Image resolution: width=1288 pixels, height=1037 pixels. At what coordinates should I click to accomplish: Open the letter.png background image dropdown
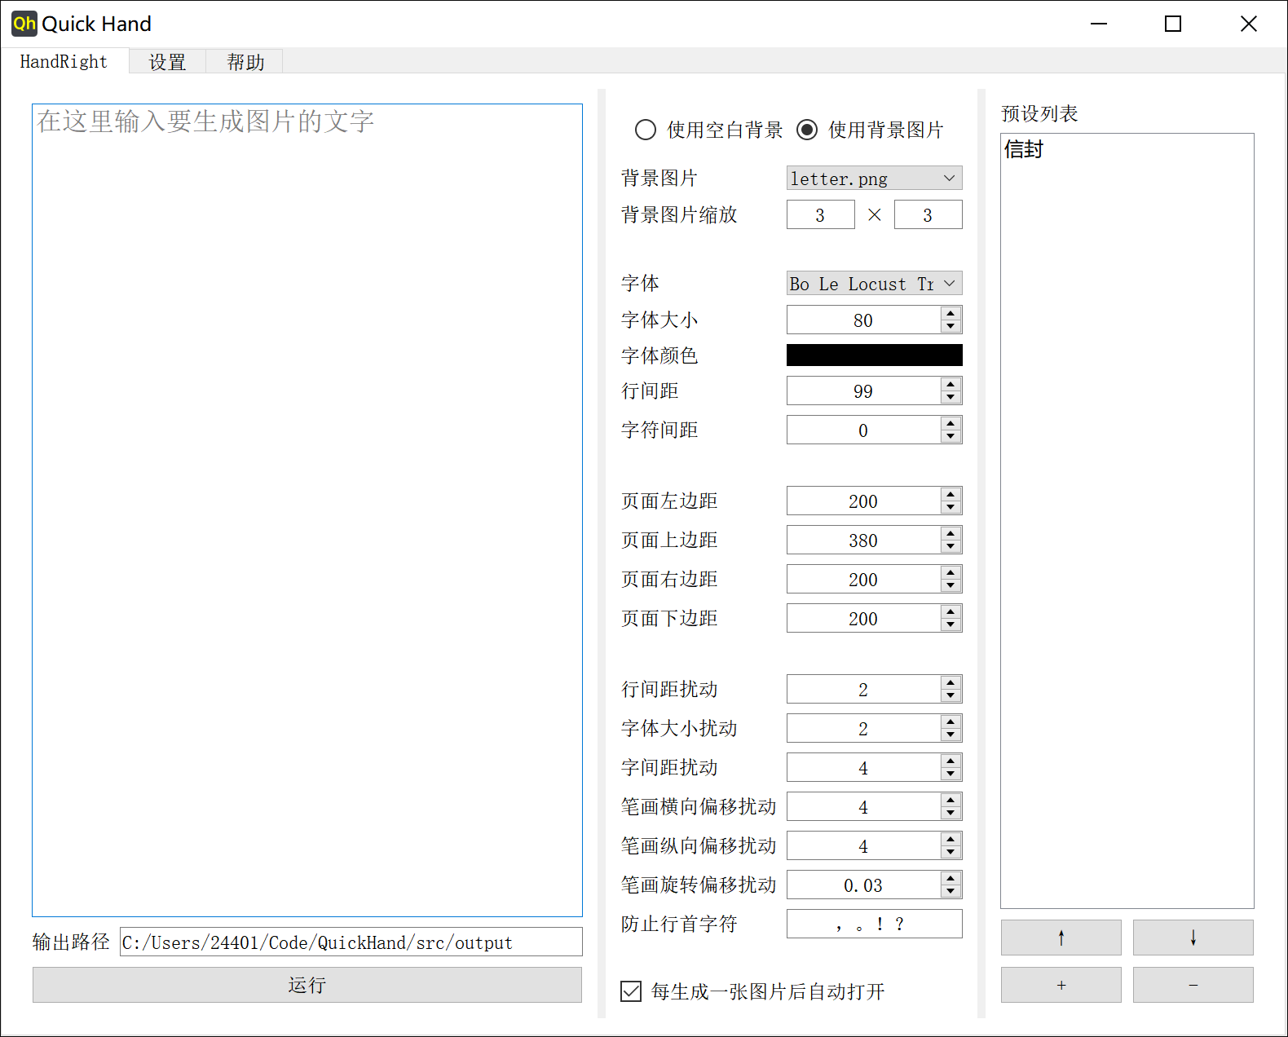875,178
